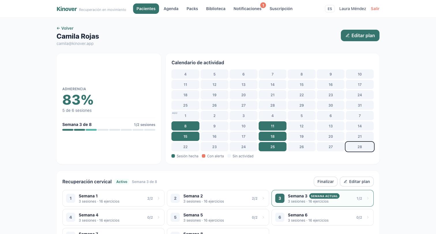Switch to the Biblioteca tab
This screenshot has height=234, width=436.
tap(216, 9)
